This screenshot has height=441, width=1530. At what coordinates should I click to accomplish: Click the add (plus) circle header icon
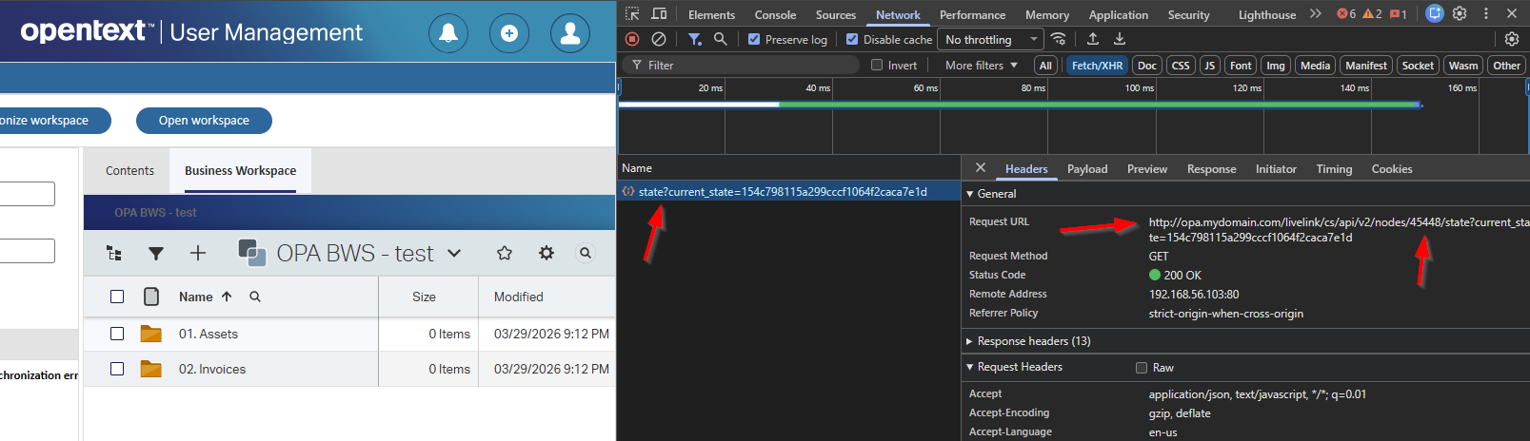coord(509,33)
